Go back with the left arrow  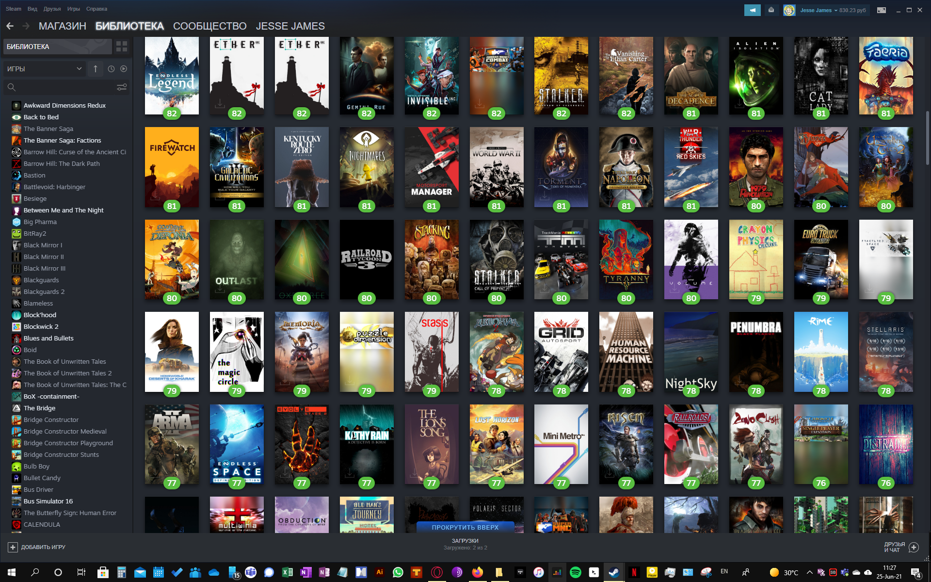(x=10, y=26)
